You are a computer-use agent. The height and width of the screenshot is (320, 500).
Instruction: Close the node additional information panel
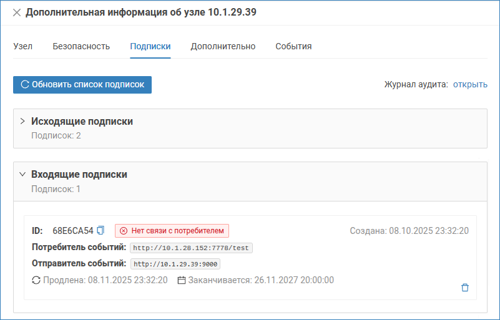[17, 12]
